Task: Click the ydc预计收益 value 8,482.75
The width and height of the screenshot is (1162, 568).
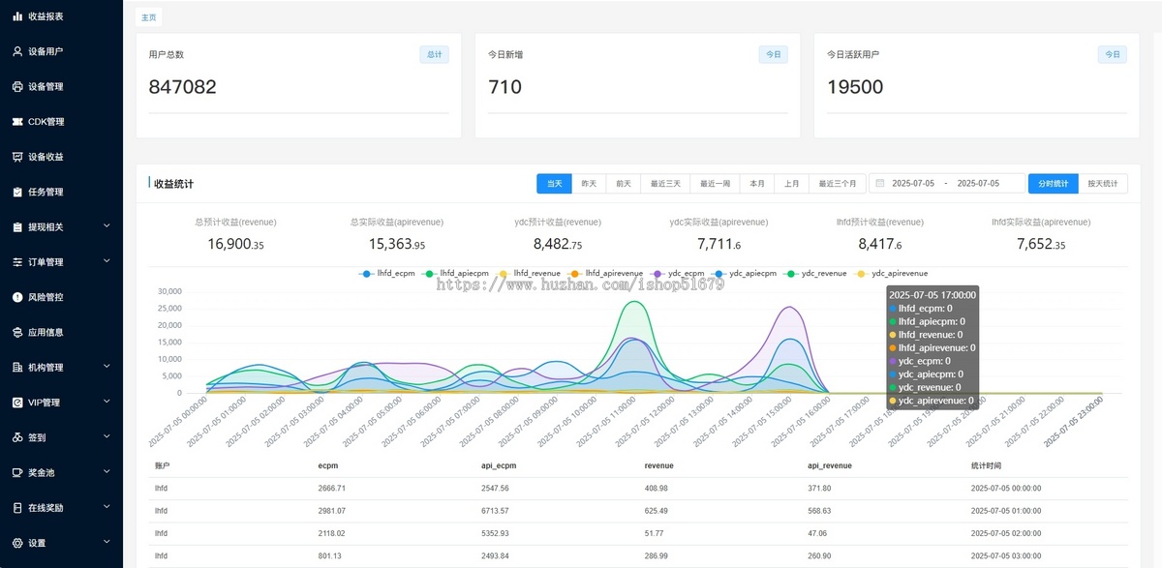Action: [558, 245]
